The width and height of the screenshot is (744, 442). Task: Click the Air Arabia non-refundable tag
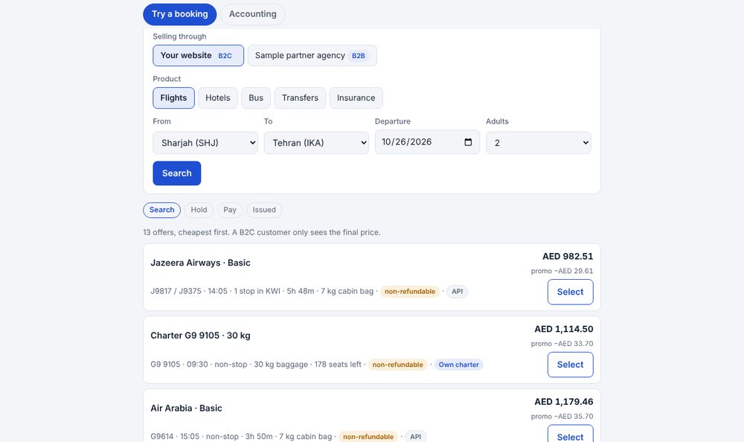368,437
